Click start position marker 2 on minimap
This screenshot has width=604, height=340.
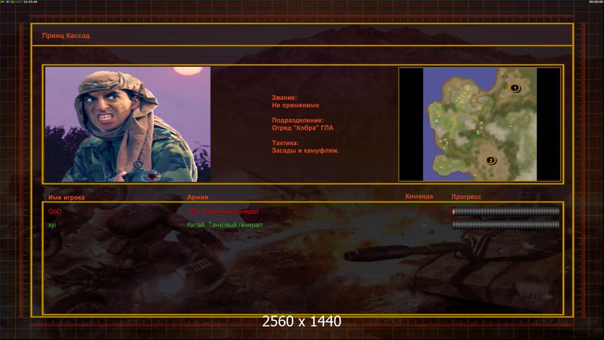[490, 160]
